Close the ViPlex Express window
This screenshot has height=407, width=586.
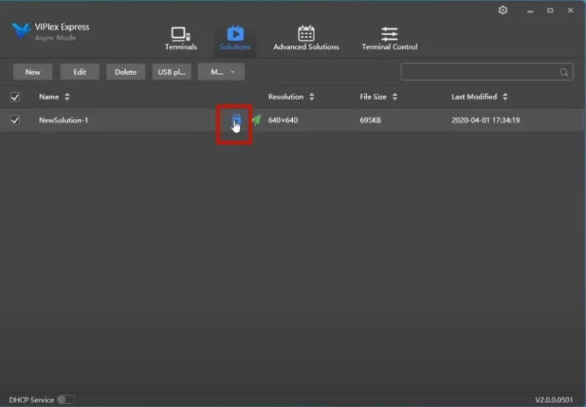click(x=570, y=11)
